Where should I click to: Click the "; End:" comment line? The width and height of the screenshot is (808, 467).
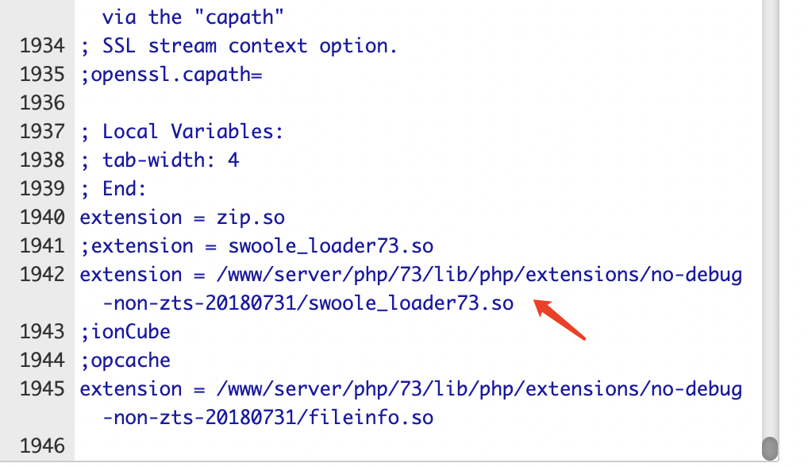[114, 189]
